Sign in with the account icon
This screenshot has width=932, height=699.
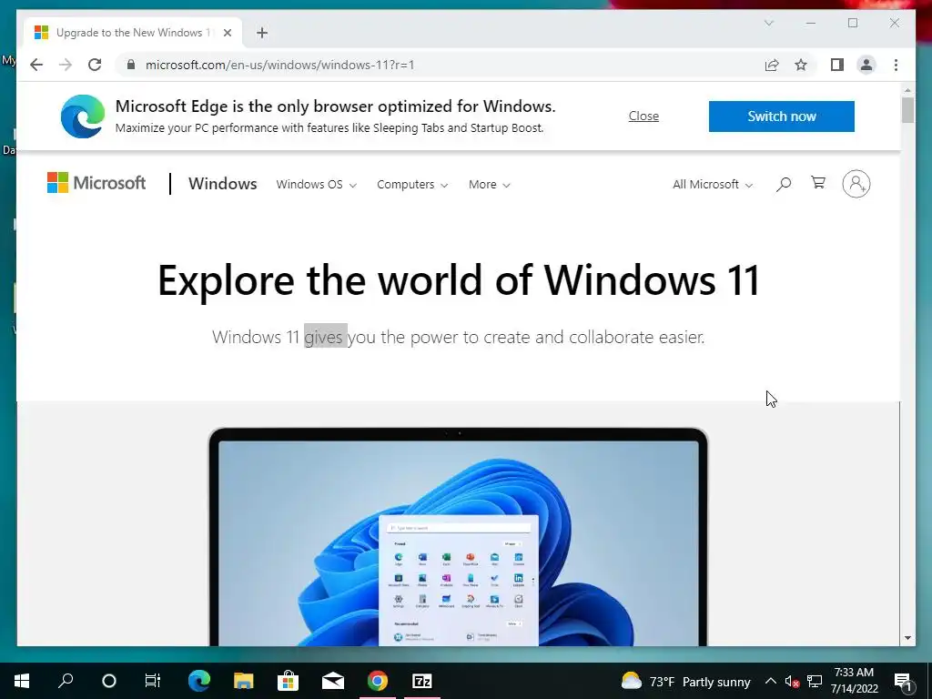click(856, 184)
